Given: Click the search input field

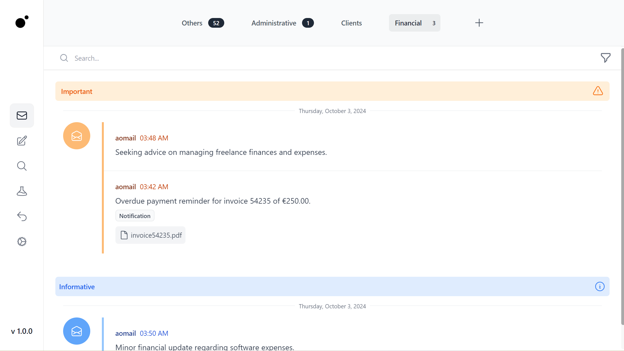Looking at the screenshot, I should point(334,58).
